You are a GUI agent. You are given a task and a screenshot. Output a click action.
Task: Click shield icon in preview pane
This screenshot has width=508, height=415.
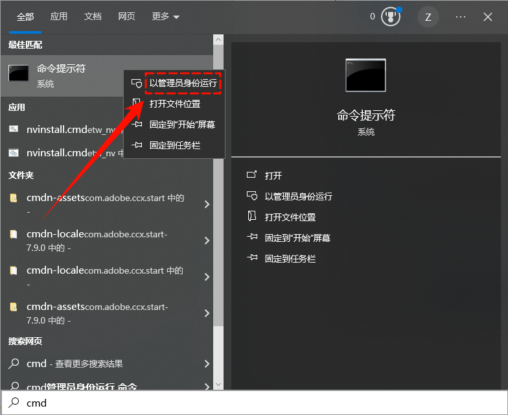tap(252, 196)
